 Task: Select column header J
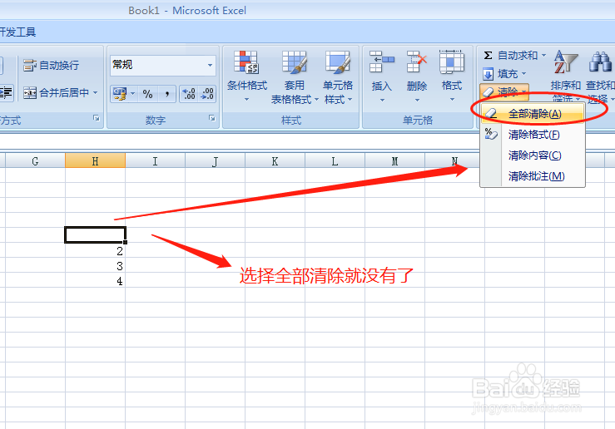tap(216, 160)
